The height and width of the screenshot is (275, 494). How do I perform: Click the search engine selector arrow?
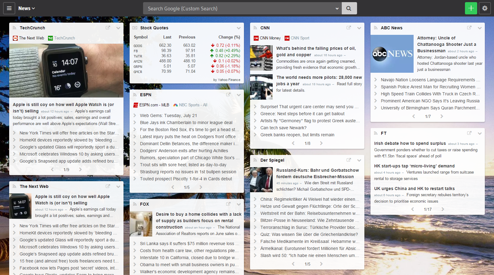tap(337, 9)
